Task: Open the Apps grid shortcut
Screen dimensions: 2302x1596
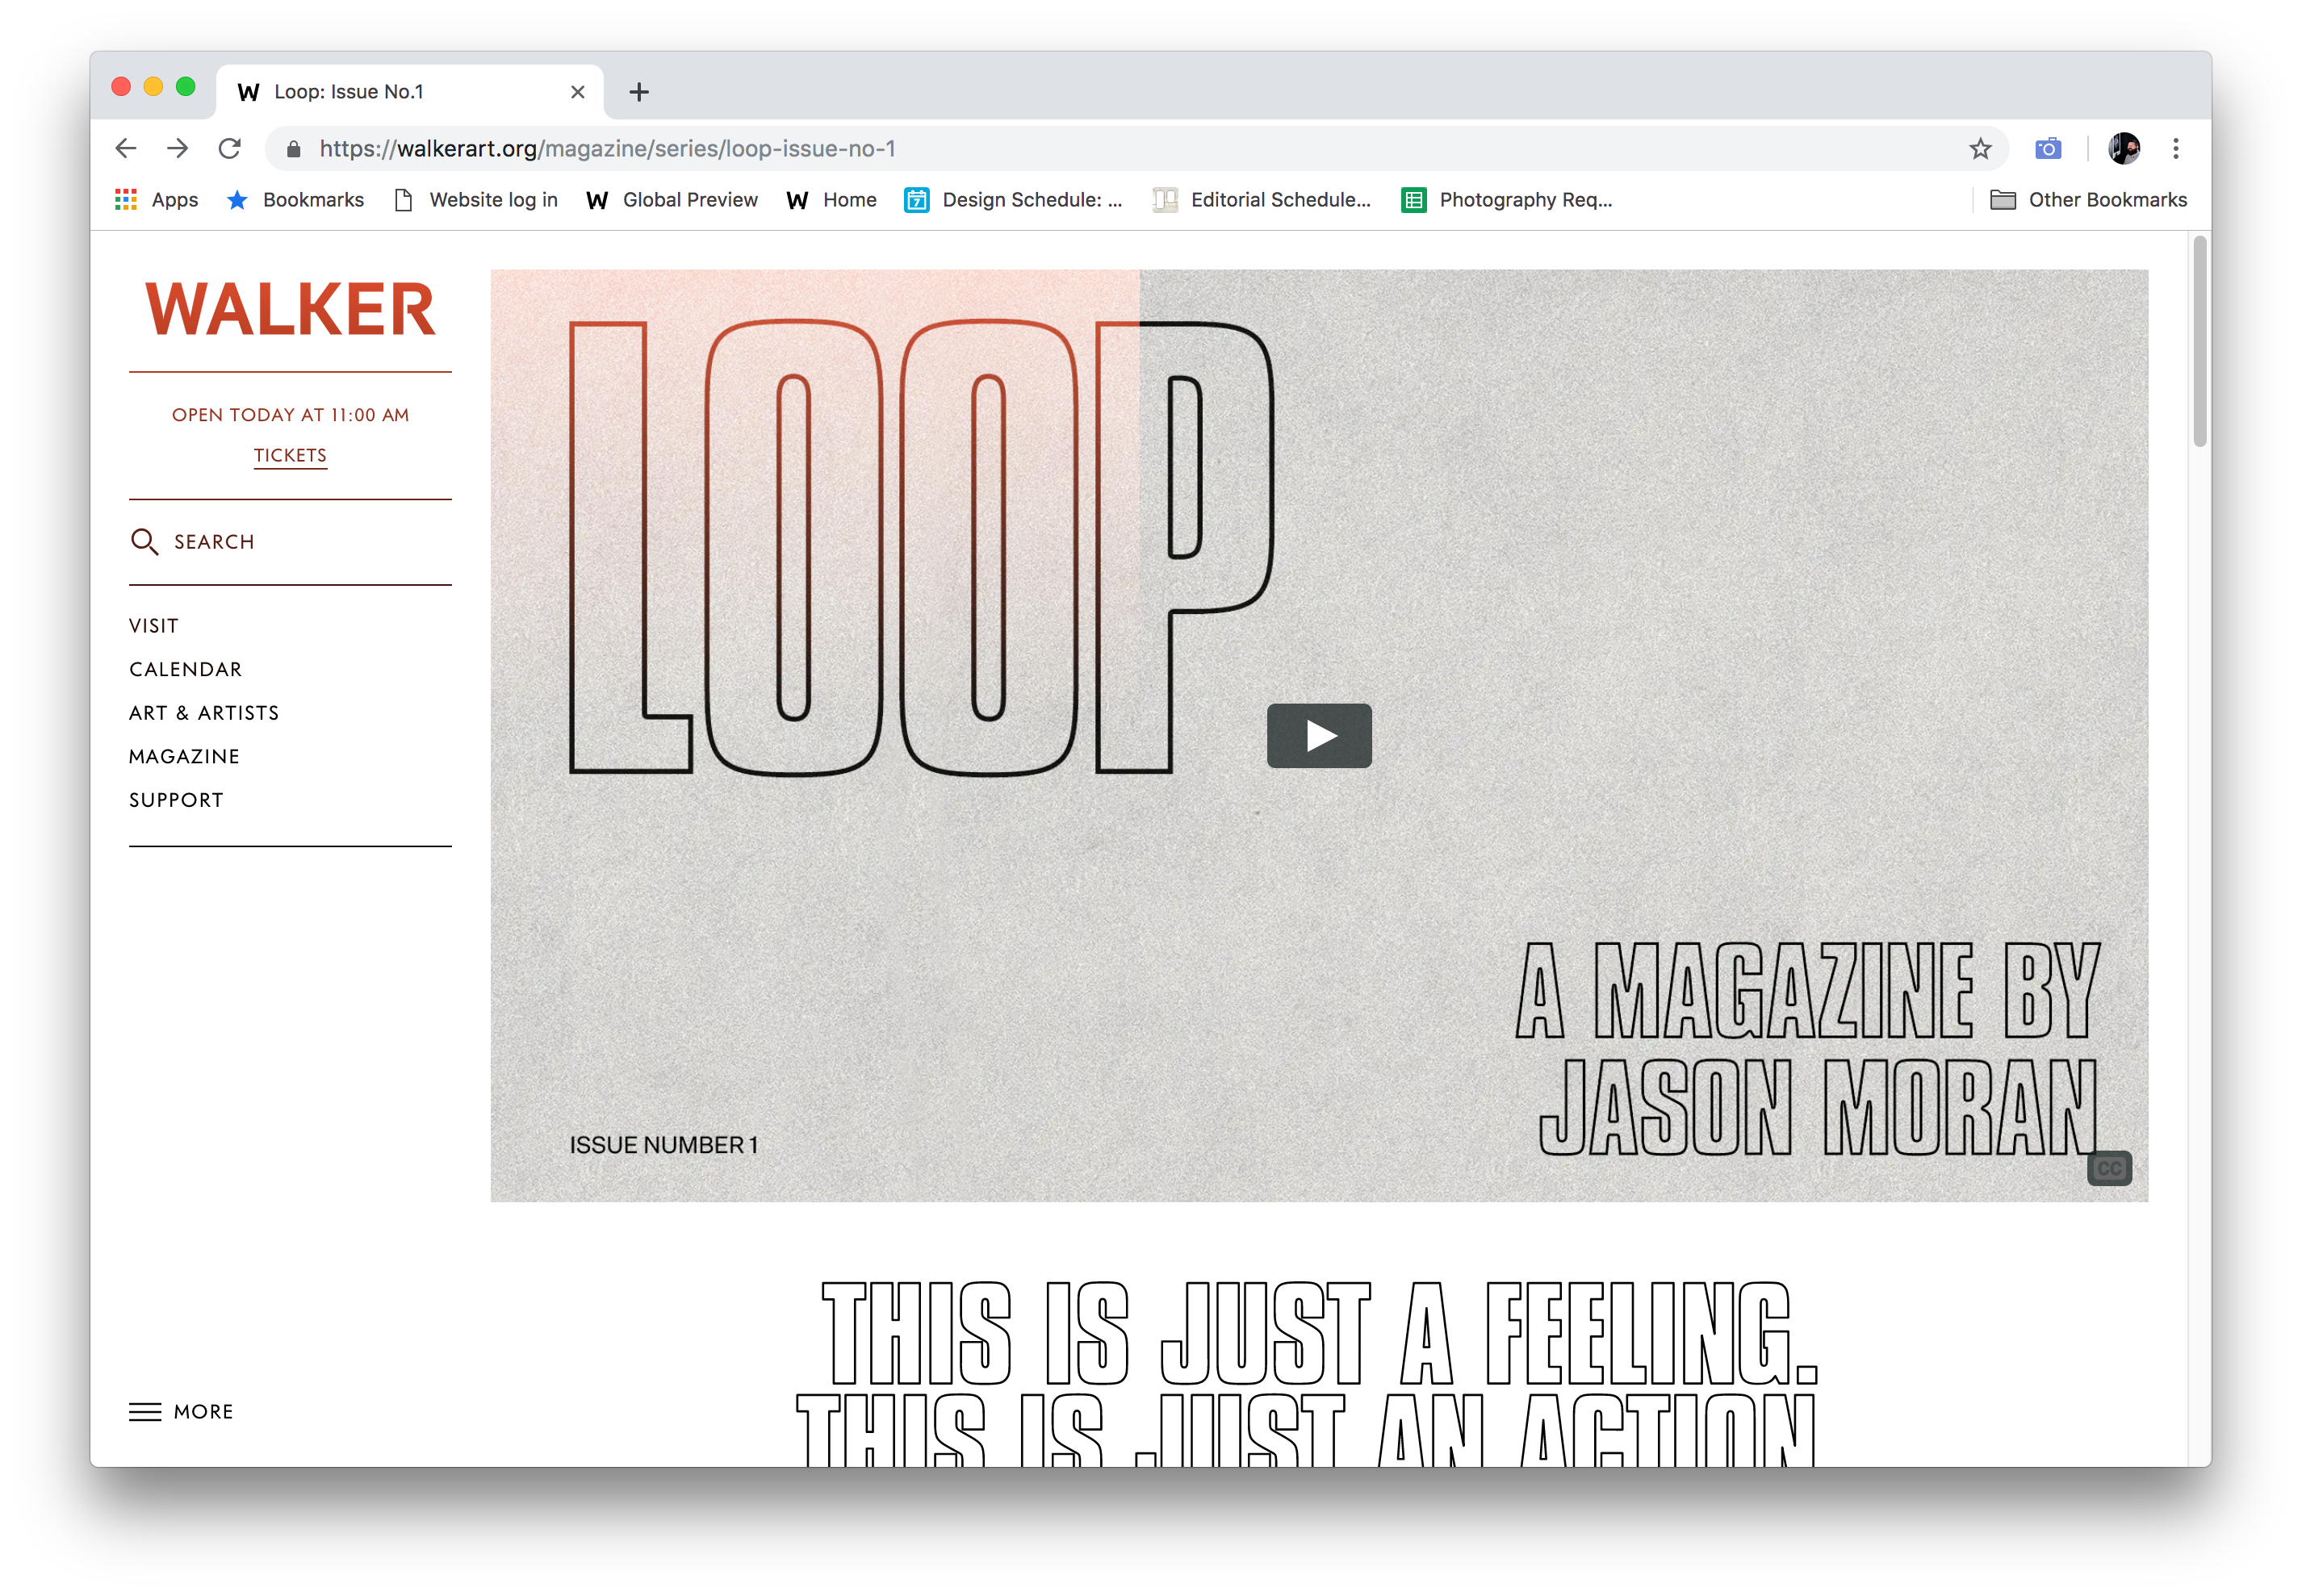Action: point(157,200)
